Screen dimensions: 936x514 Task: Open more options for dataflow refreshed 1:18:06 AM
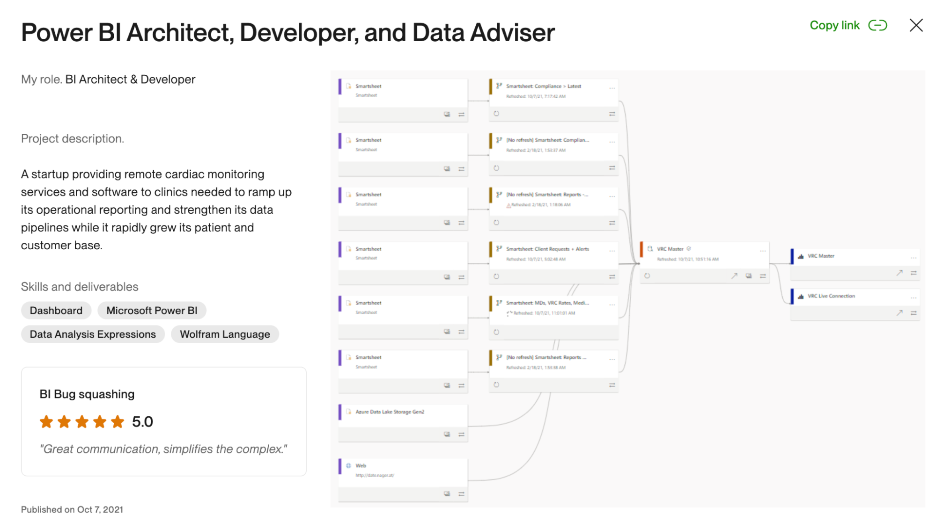click(612, 196)
